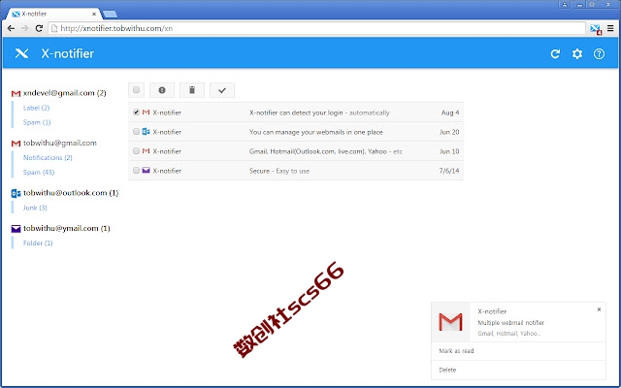The width and height of the screenshot is (621, 388).
Task: Open the Label (2) folder
Action: click(36, 108)
